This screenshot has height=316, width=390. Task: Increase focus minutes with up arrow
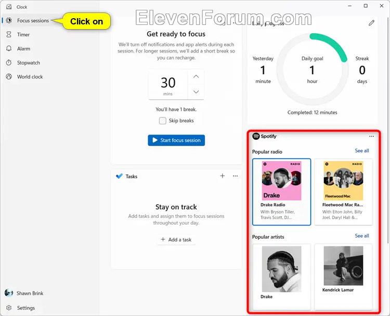pyautogui.click(x=196, y=76)
